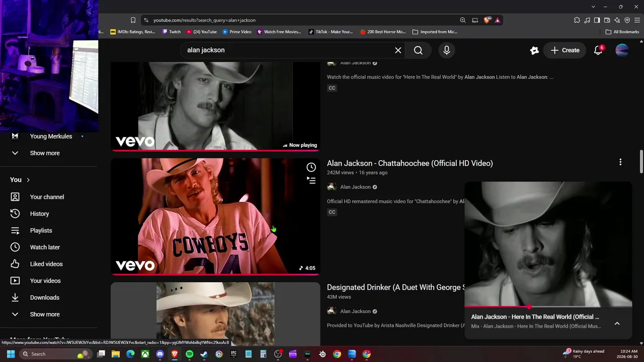Open the Brave VPN shield icon

pos(627,20)
